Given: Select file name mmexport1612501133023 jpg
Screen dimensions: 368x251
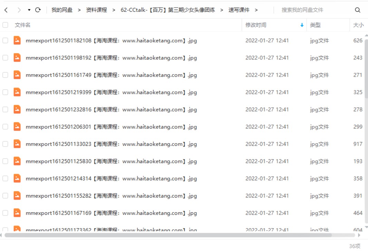Looking at the screenshot, I should point(111,144).
